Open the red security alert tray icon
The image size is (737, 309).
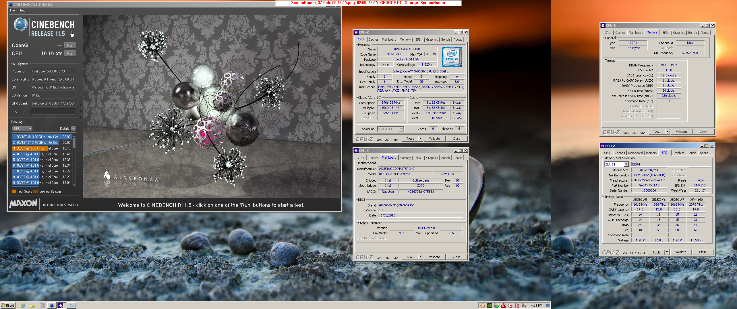tap(503, 306)
